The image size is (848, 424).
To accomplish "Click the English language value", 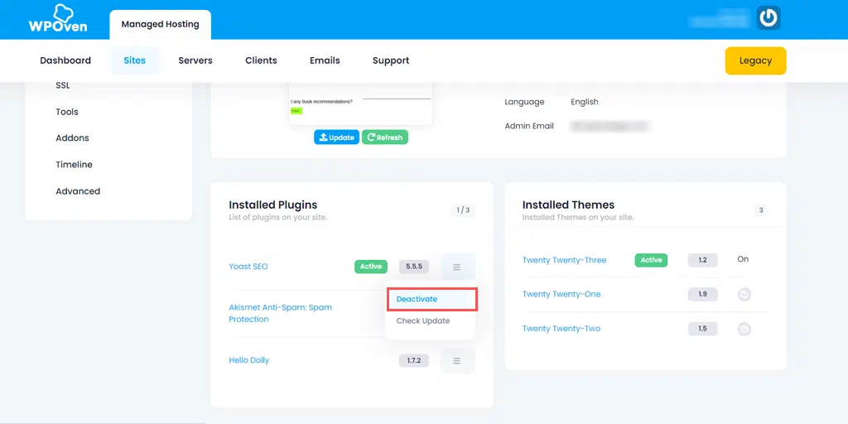I will [585, 102].
